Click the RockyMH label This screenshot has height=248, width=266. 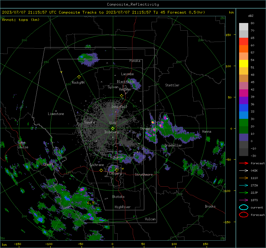[78, 83]
